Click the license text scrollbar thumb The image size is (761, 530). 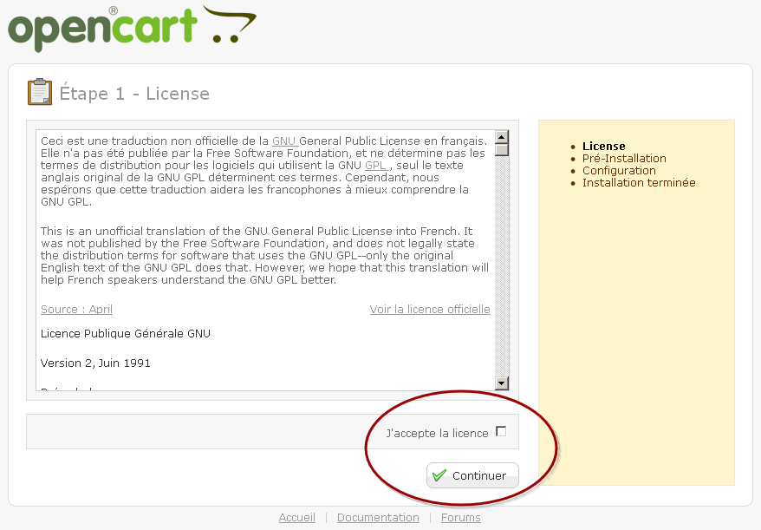tap(501, 150)
